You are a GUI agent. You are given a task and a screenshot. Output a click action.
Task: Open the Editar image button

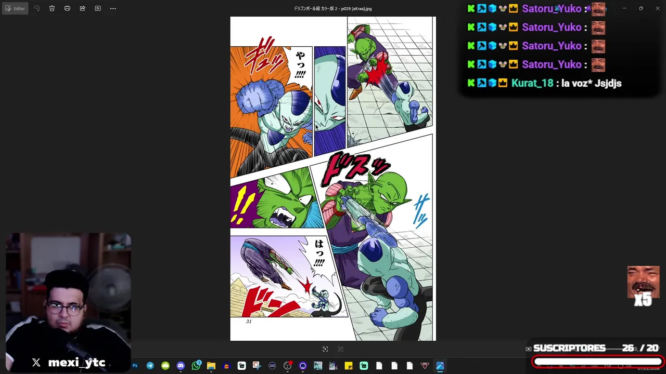[x=15, y=8]
